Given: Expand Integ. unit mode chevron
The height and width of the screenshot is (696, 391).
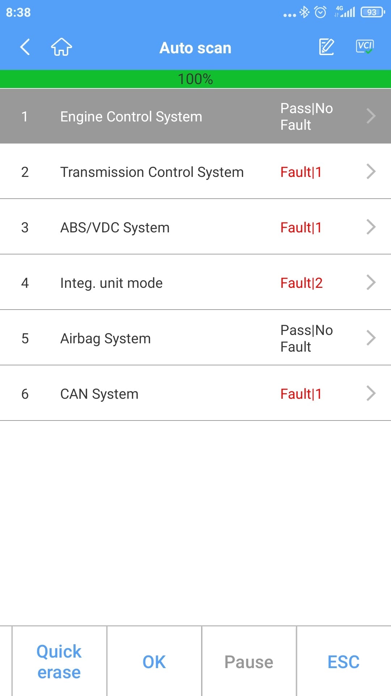Looking at the screenshot, I should tap(371, 283).
